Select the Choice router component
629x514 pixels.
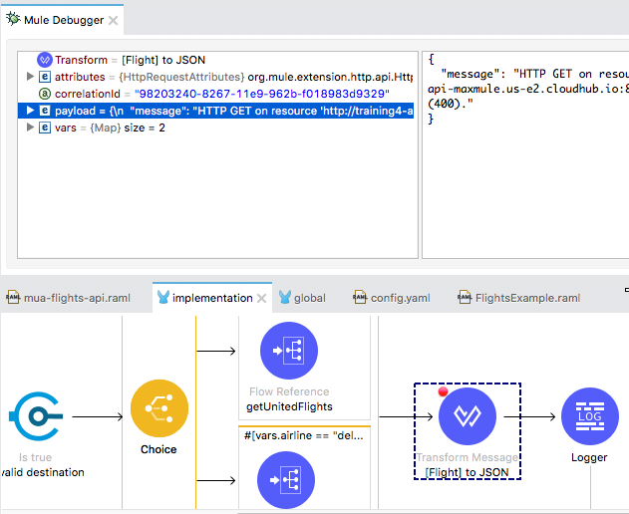(x=159, y=408)
